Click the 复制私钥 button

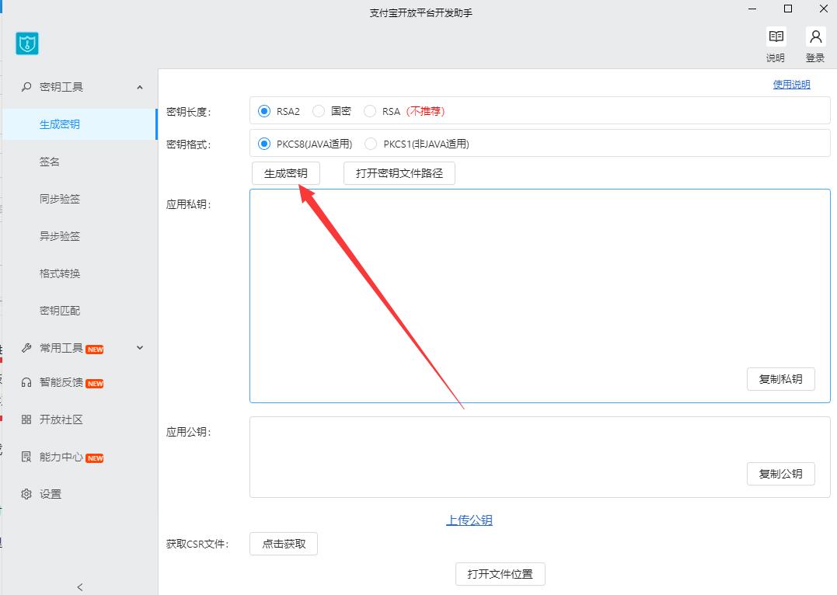[780, 379]
